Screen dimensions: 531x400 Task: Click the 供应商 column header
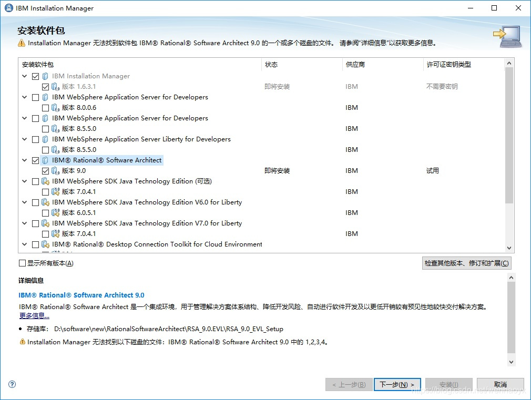pos(383,64)
